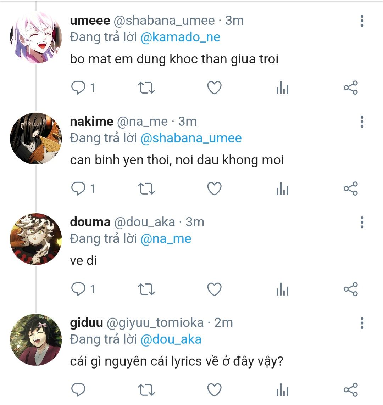Screen dimensions: 383x405
Task: Share giduu's tweet
Action: (351, 390)
